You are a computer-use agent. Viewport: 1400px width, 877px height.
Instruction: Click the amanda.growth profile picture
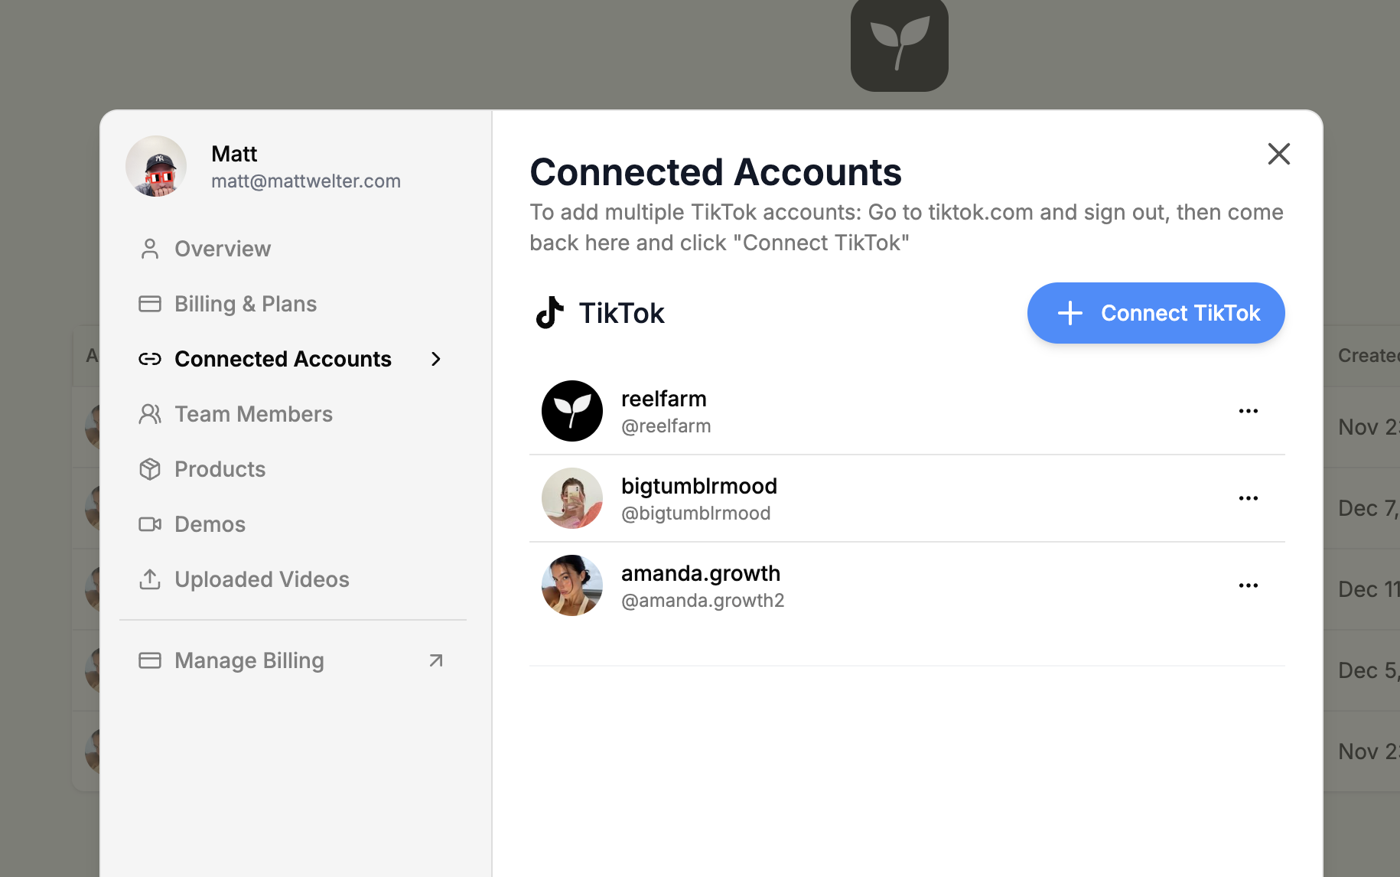[572, 585]
